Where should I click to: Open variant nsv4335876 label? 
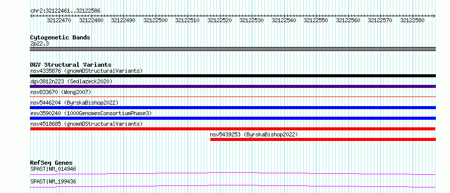tap(86, 71)
